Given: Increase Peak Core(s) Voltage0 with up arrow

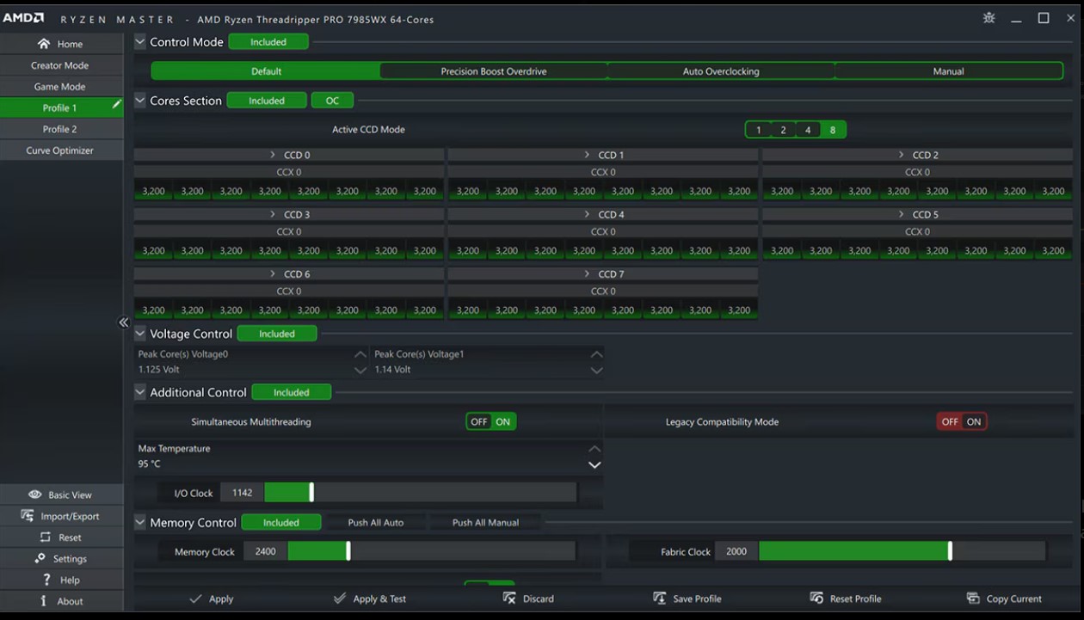Looking at the screenshot, I should tap(360, 354).
